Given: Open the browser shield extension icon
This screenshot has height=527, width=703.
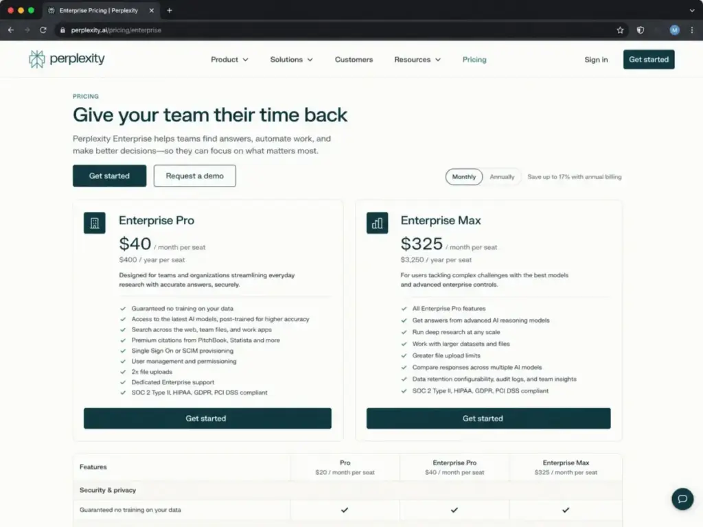Looking at the screenshot, I should tap(641, 30).
